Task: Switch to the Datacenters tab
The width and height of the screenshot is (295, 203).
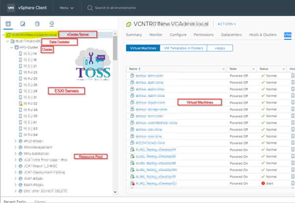Action: point(231,35)
